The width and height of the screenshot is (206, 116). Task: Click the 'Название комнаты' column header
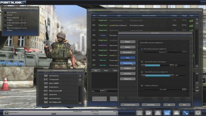tap(149, 16)
